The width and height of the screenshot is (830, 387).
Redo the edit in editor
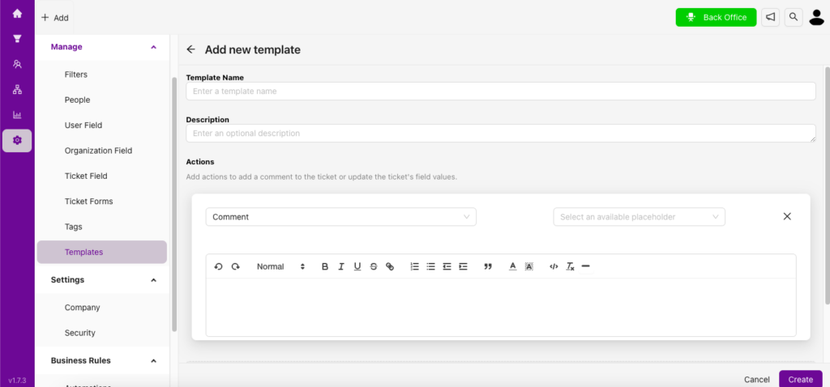coord(236,266)
